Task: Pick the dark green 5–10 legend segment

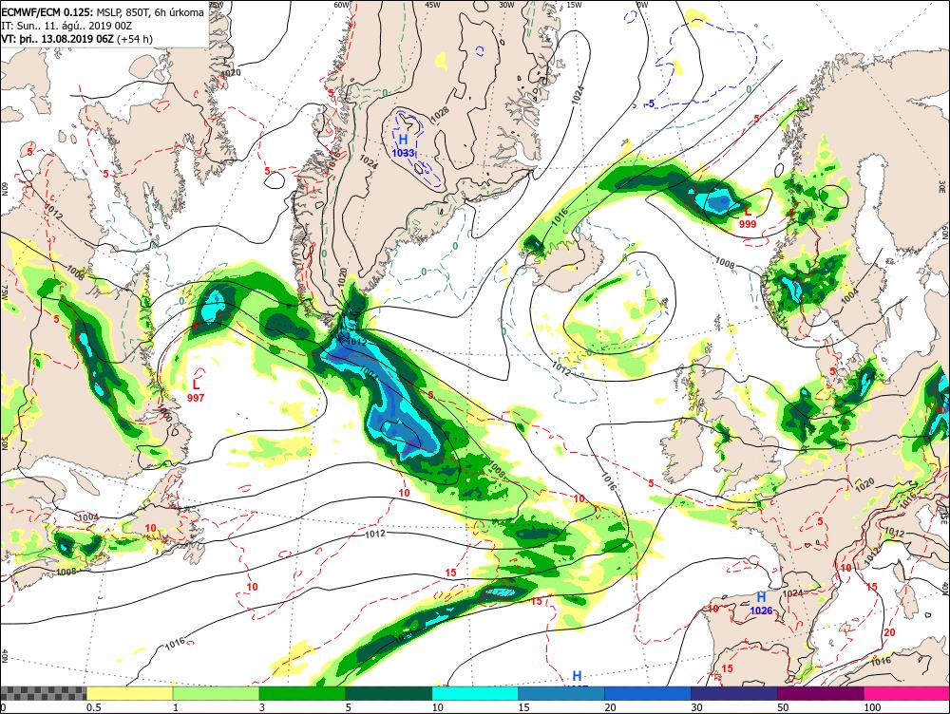Action: coord(389,693)
